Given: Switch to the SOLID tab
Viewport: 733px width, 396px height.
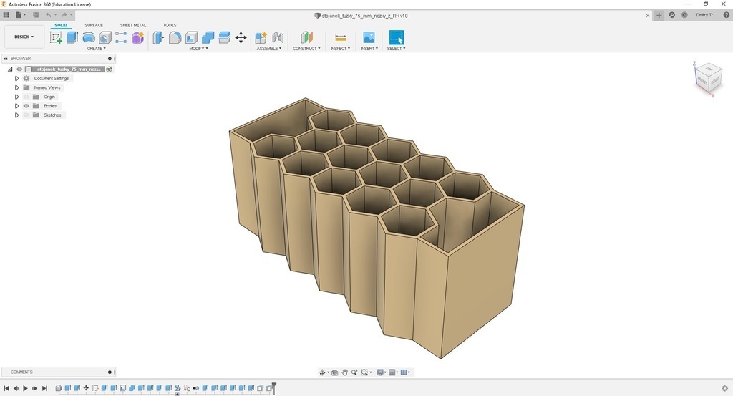Looking at the screenshot, I should pyautogui.click(x=61, y=25).
